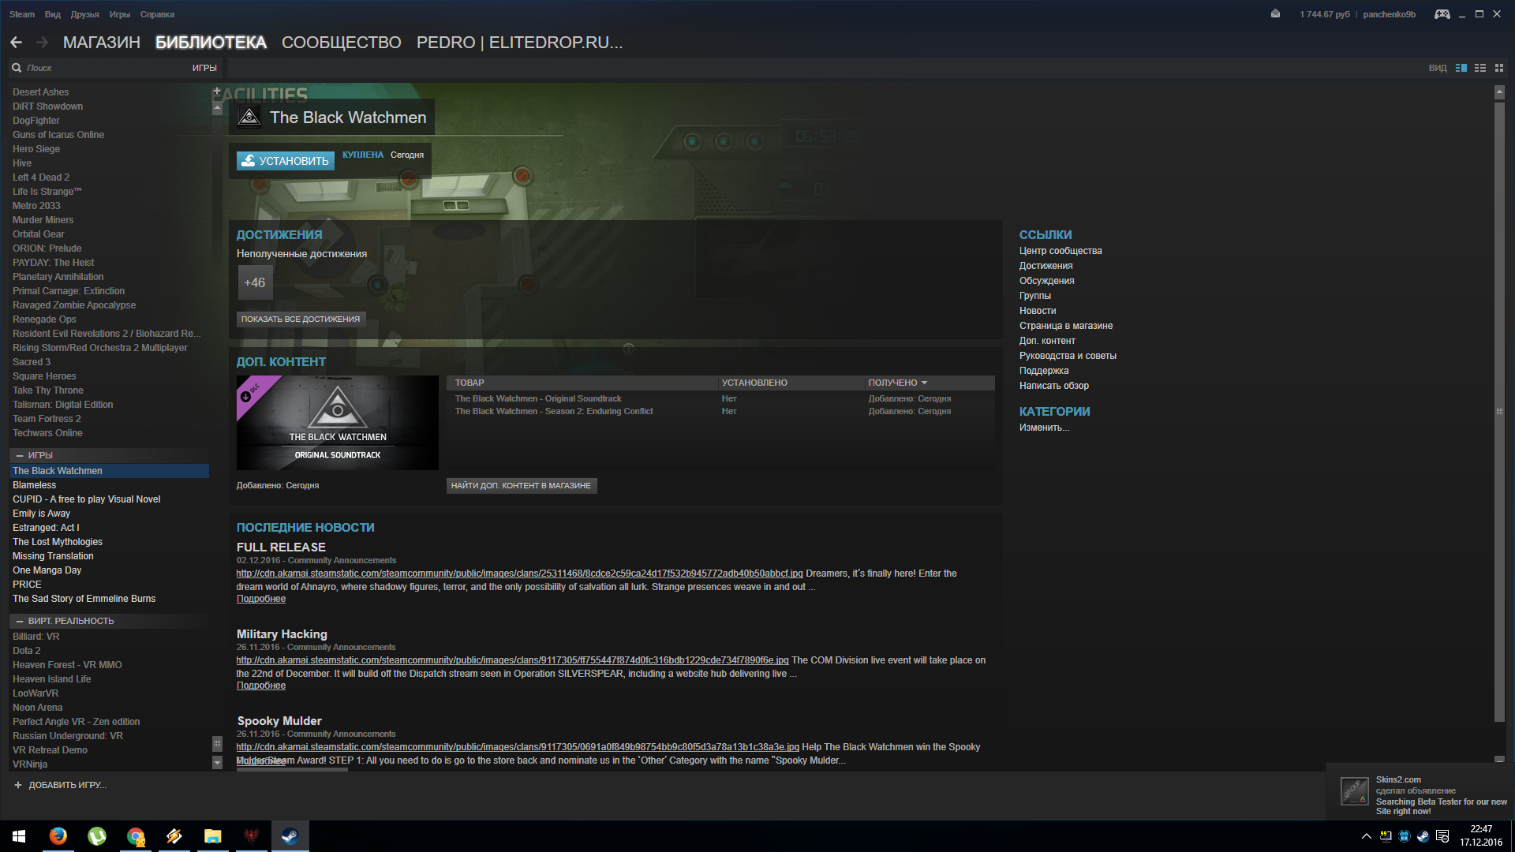Click the УСТАНОВИТЬ install button

286,161
